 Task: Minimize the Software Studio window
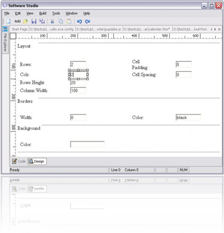pos(204,6)
